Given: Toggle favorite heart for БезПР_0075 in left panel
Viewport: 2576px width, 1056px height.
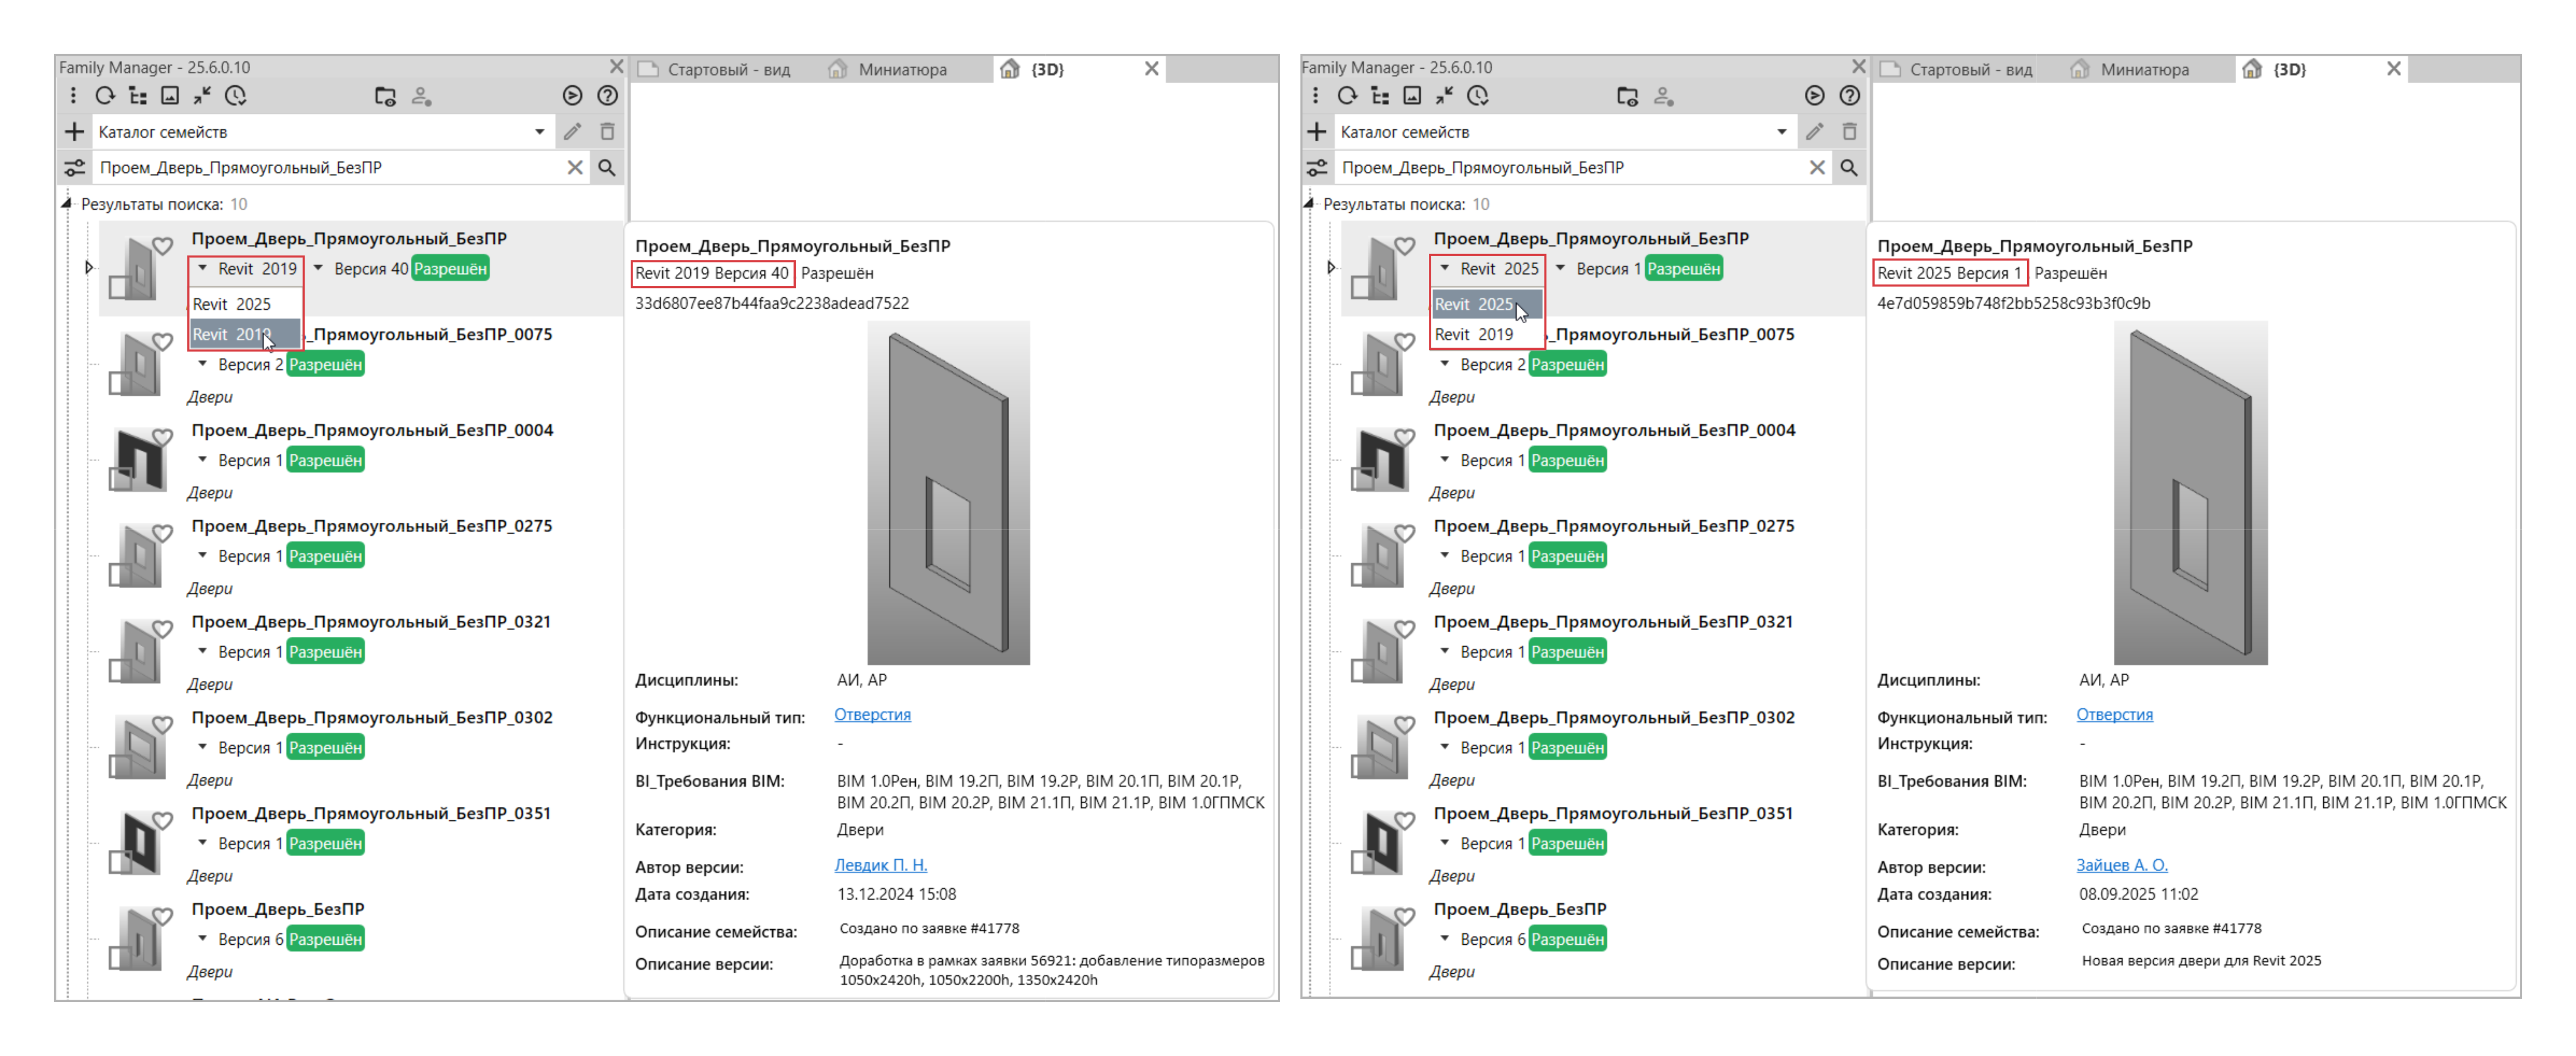Looking at the screenshot, I should [x=162, y=342].
